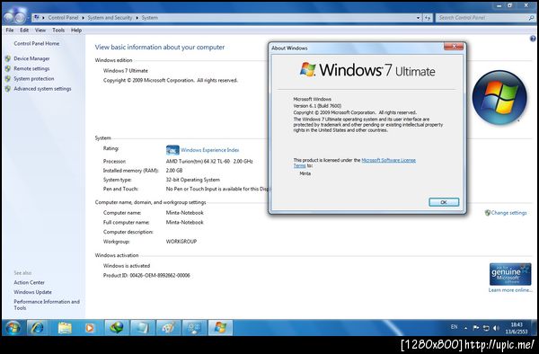Click the AMD Turion processor text
Screen dimensions: 539x354
tap(209, 161)
